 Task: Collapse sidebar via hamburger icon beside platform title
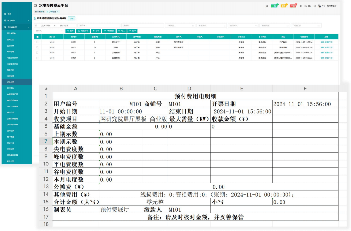(x=36, y=5)
